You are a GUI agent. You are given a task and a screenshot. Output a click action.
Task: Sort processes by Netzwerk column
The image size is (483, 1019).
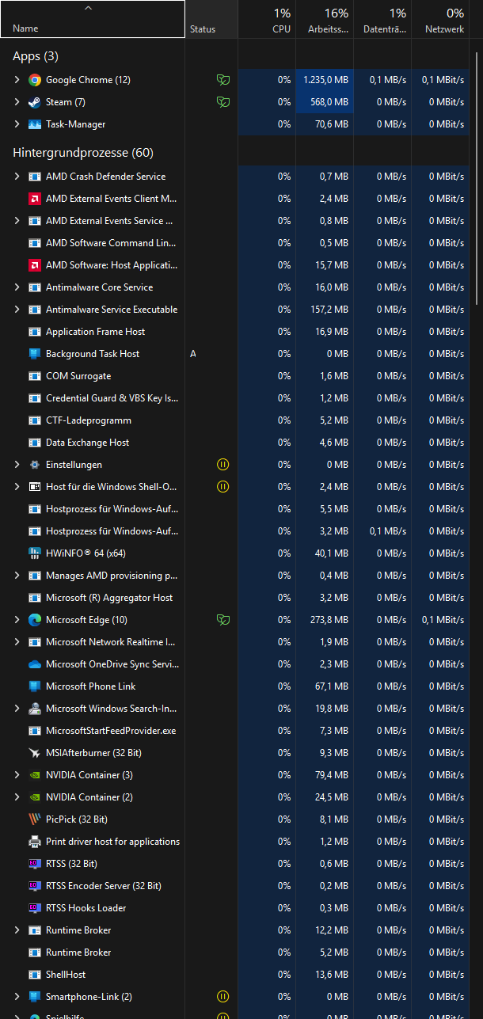click(x=440, y=19)
